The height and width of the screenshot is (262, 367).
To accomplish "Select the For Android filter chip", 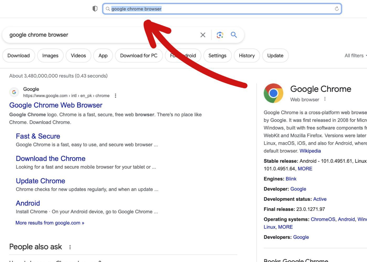I will point(183,55).
